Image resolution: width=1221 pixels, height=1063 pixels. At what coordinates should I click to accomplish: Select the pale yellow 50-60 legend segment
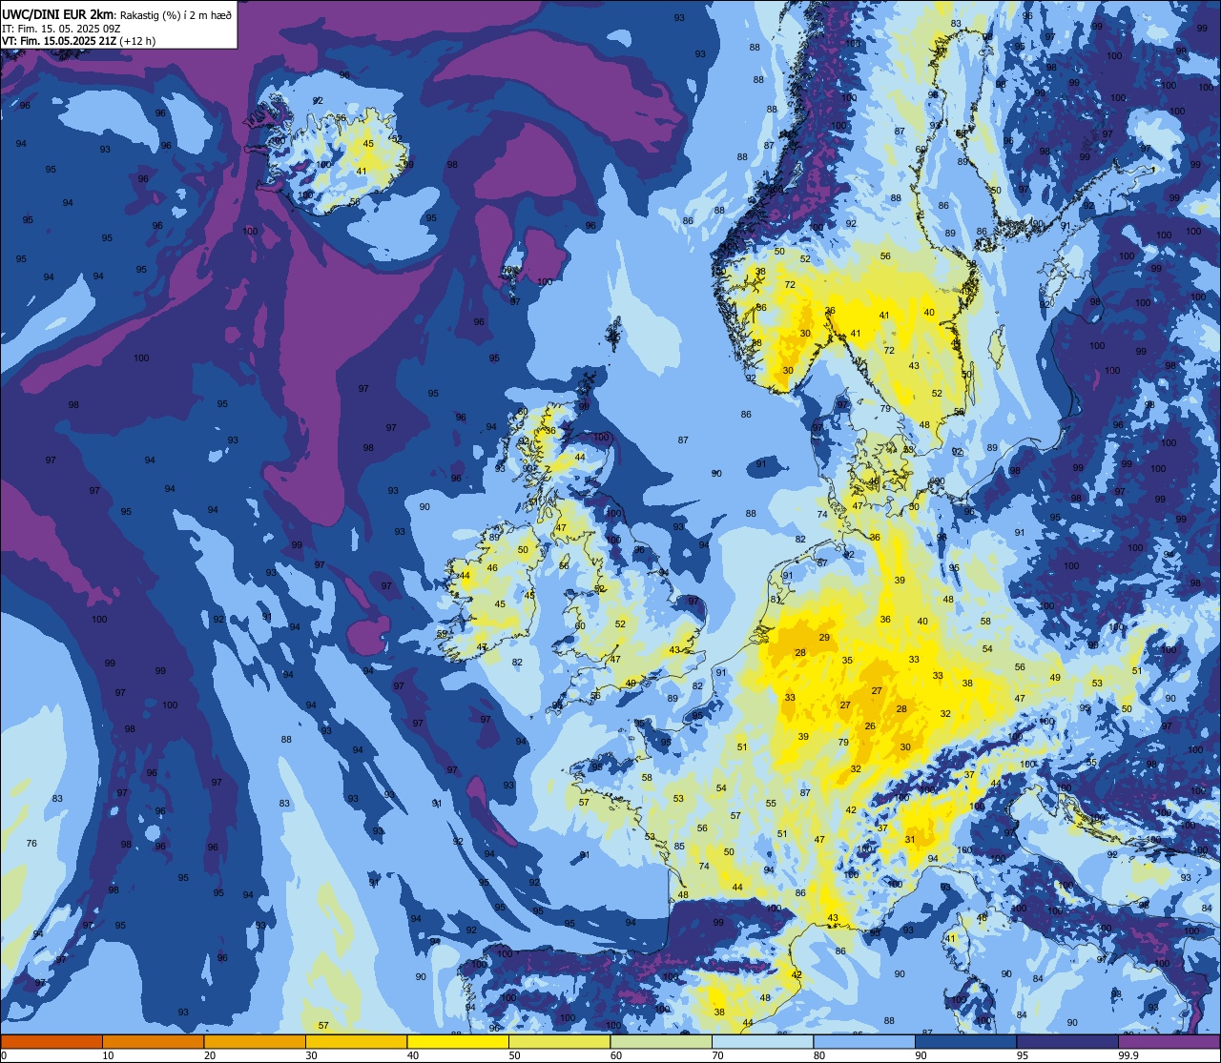559,1042
